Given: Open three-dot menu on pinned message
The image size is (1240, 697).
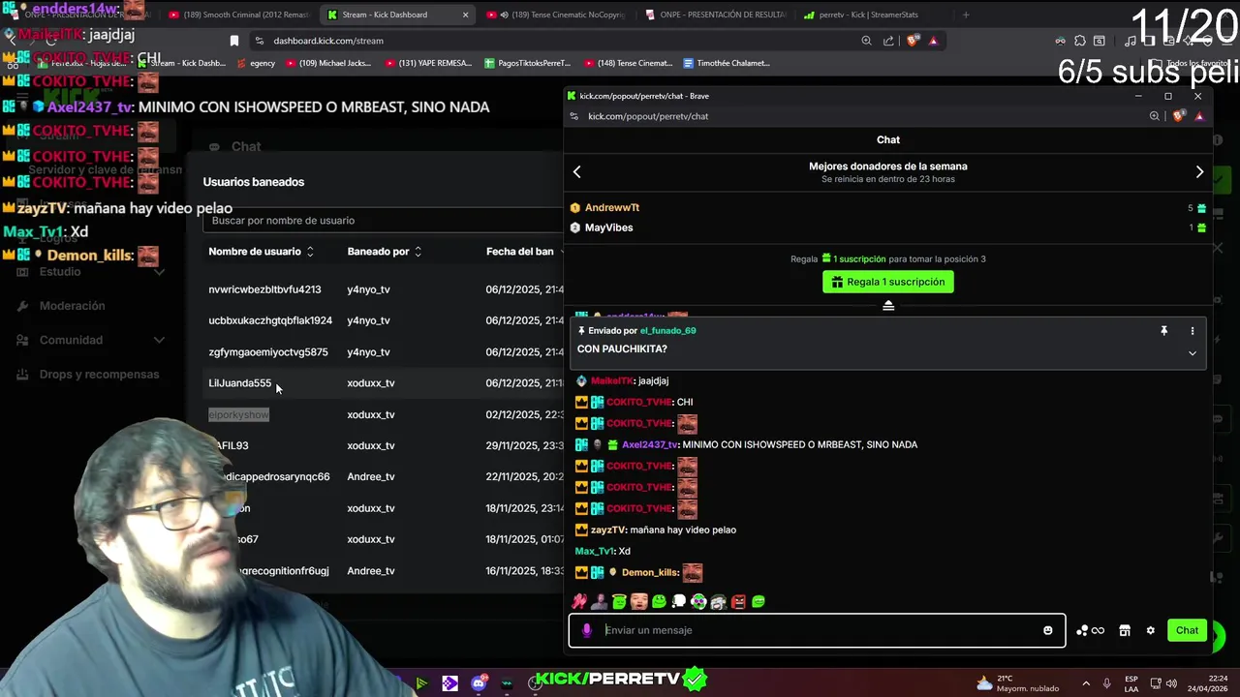Looking at the screenshot, I should pos(1193,331).
